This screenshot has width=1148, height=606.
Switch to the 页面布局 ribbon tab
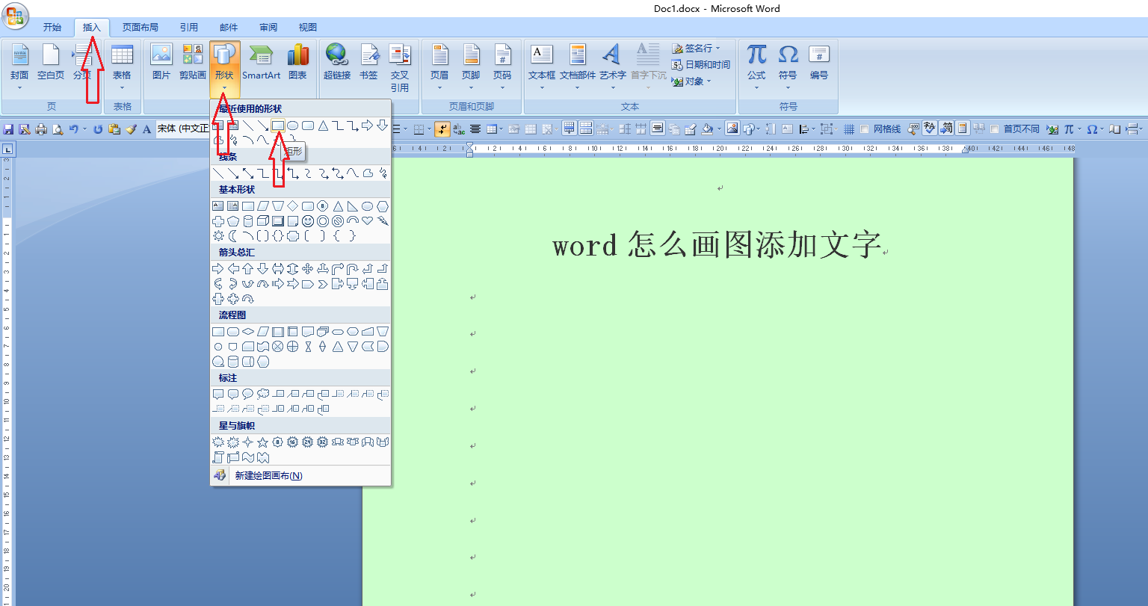[141, 27]
